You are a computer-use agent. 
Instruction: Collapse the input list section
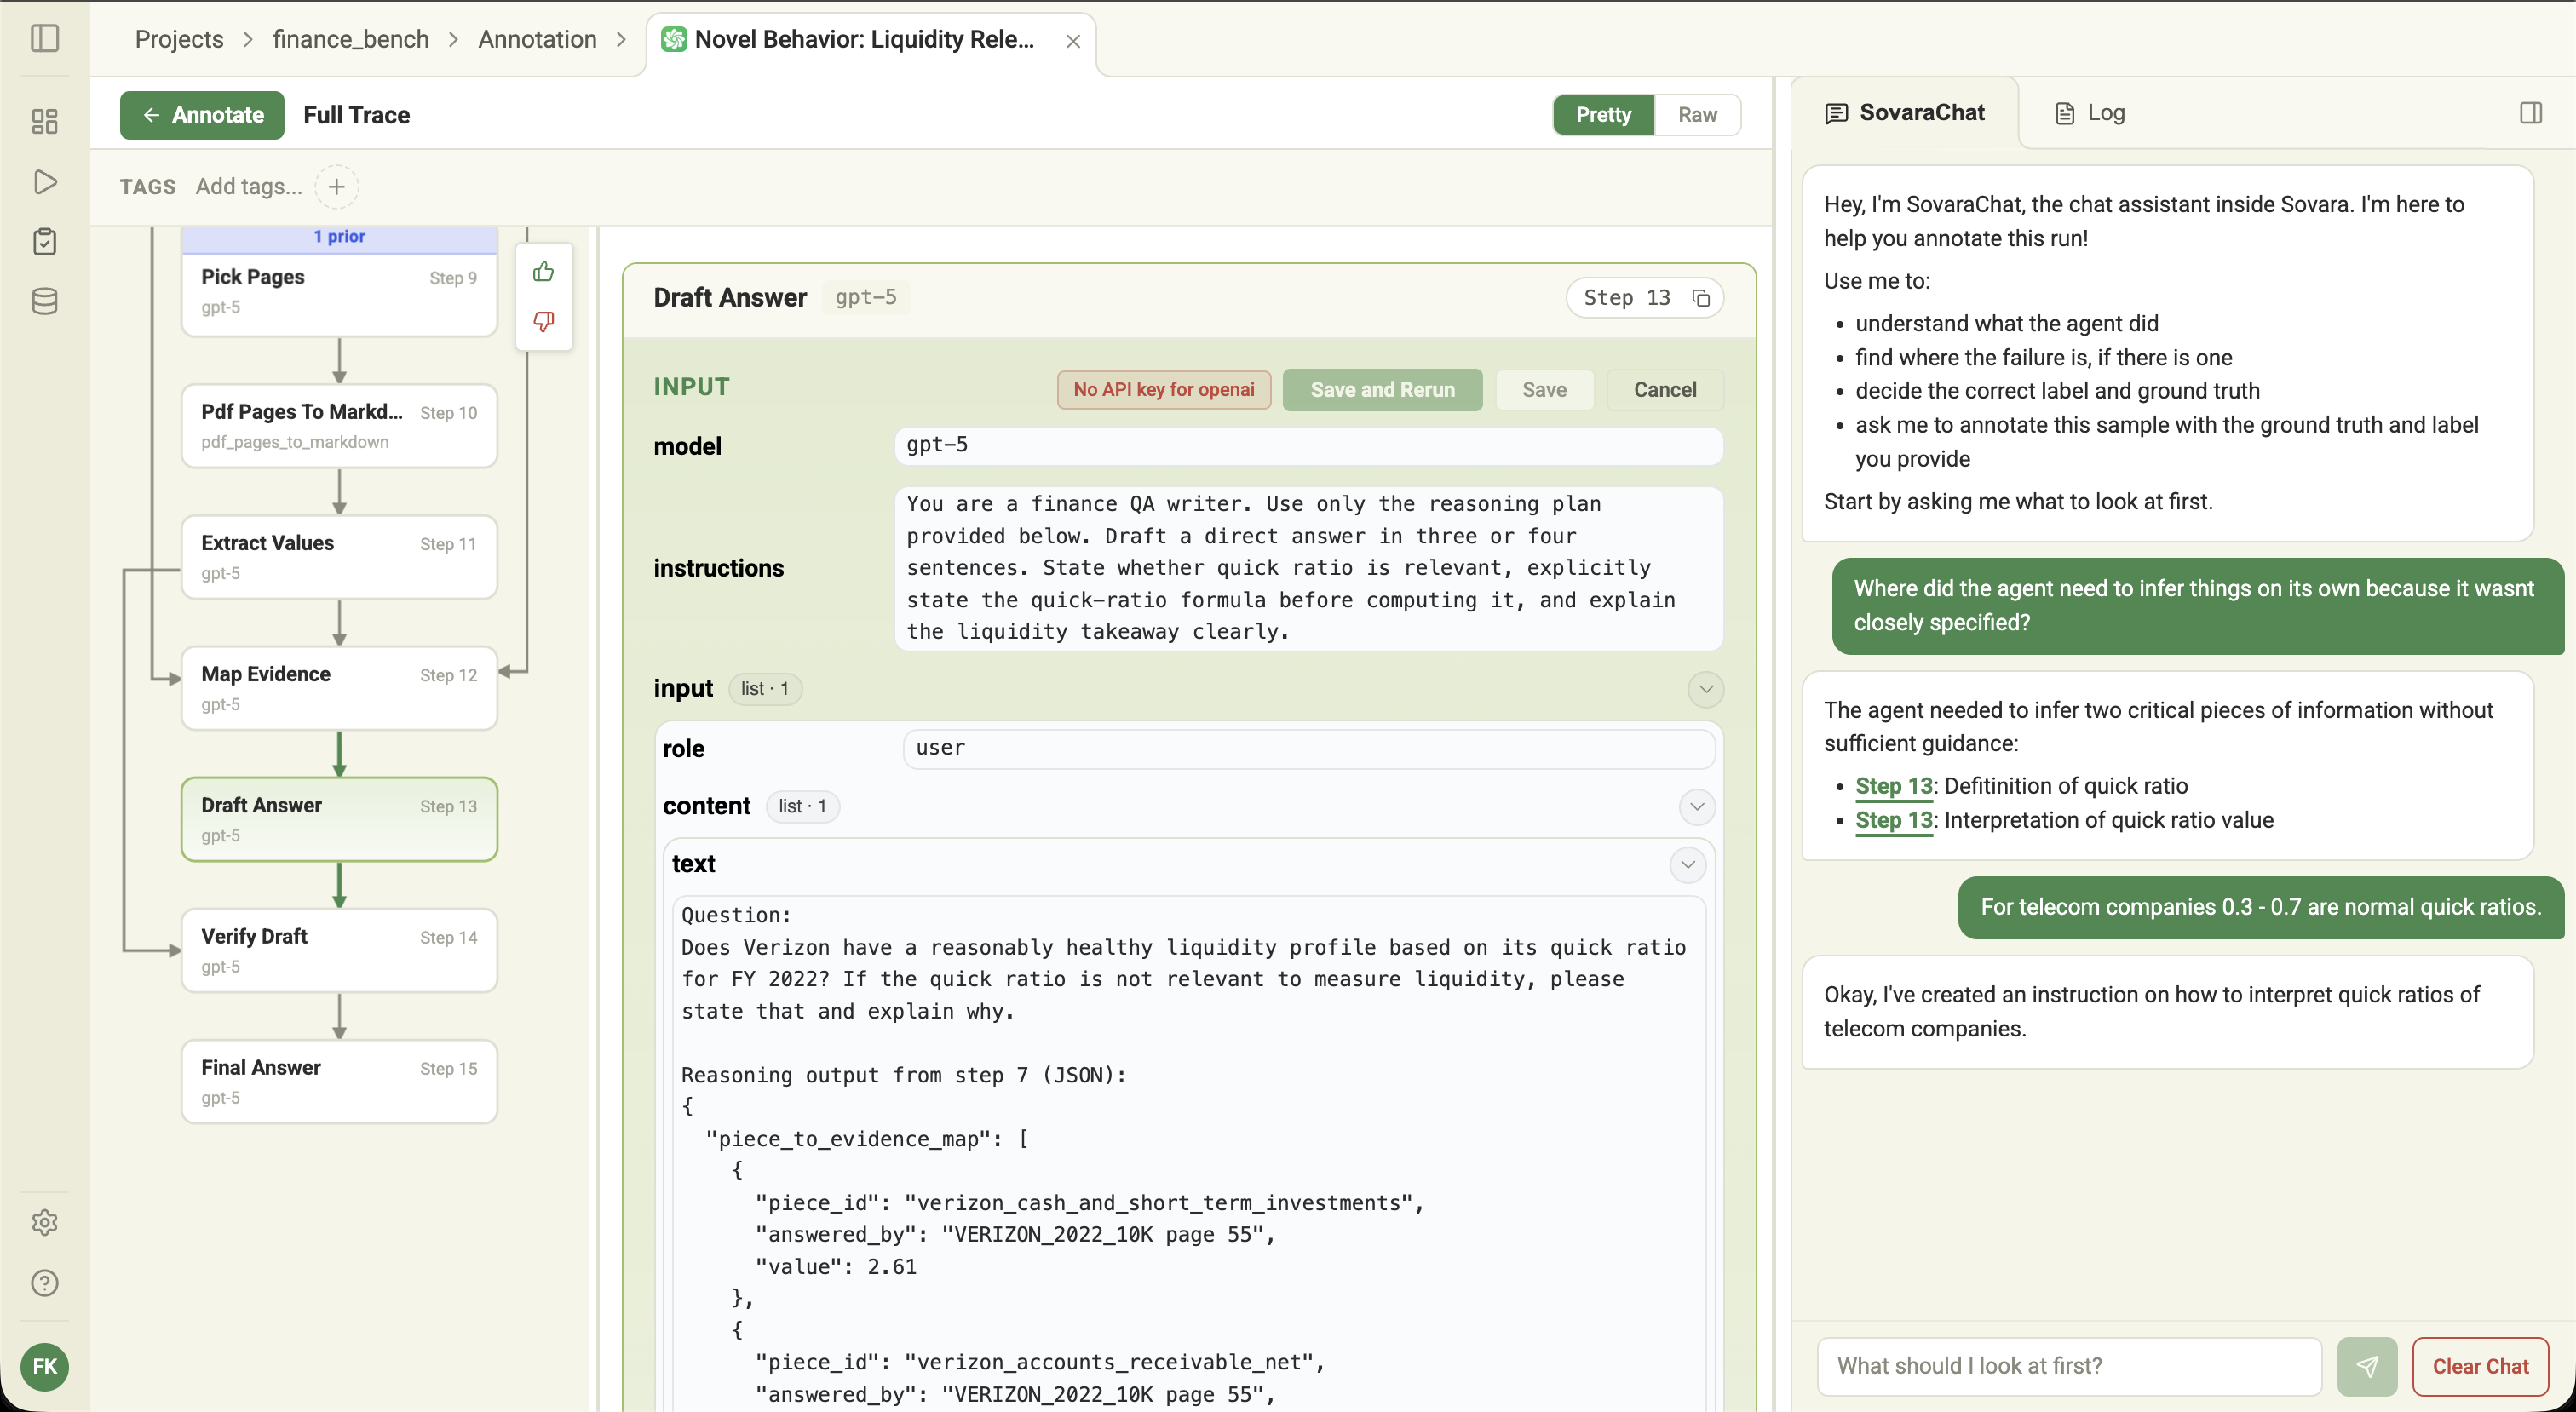click(x=1706, y=689)
